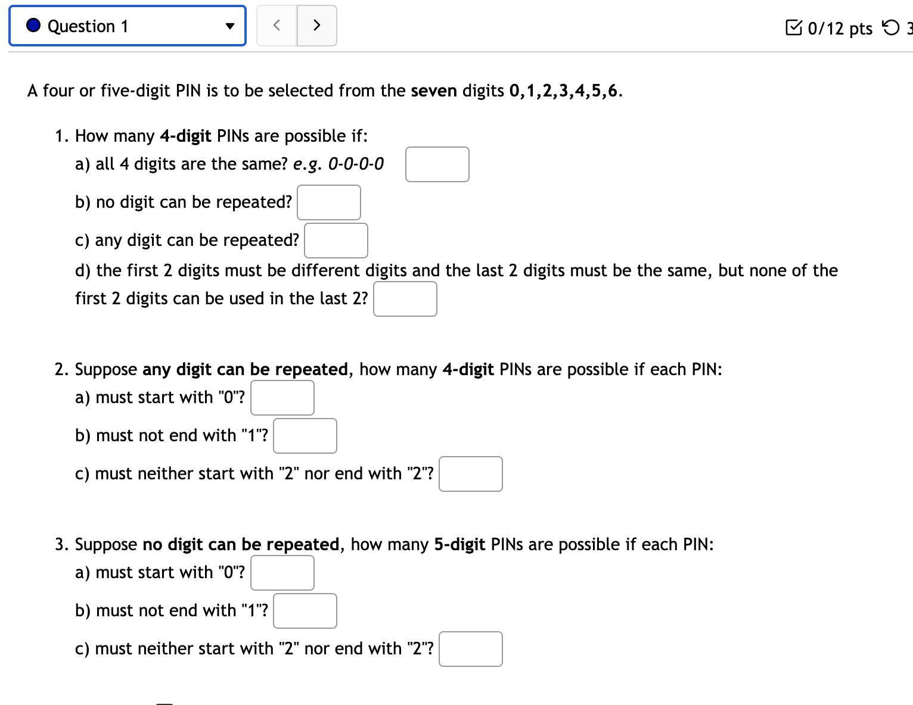Viewport: 913px width, 705px height.
Task: Click the answer box for any digit repeated
Action: tap(336, 240)
